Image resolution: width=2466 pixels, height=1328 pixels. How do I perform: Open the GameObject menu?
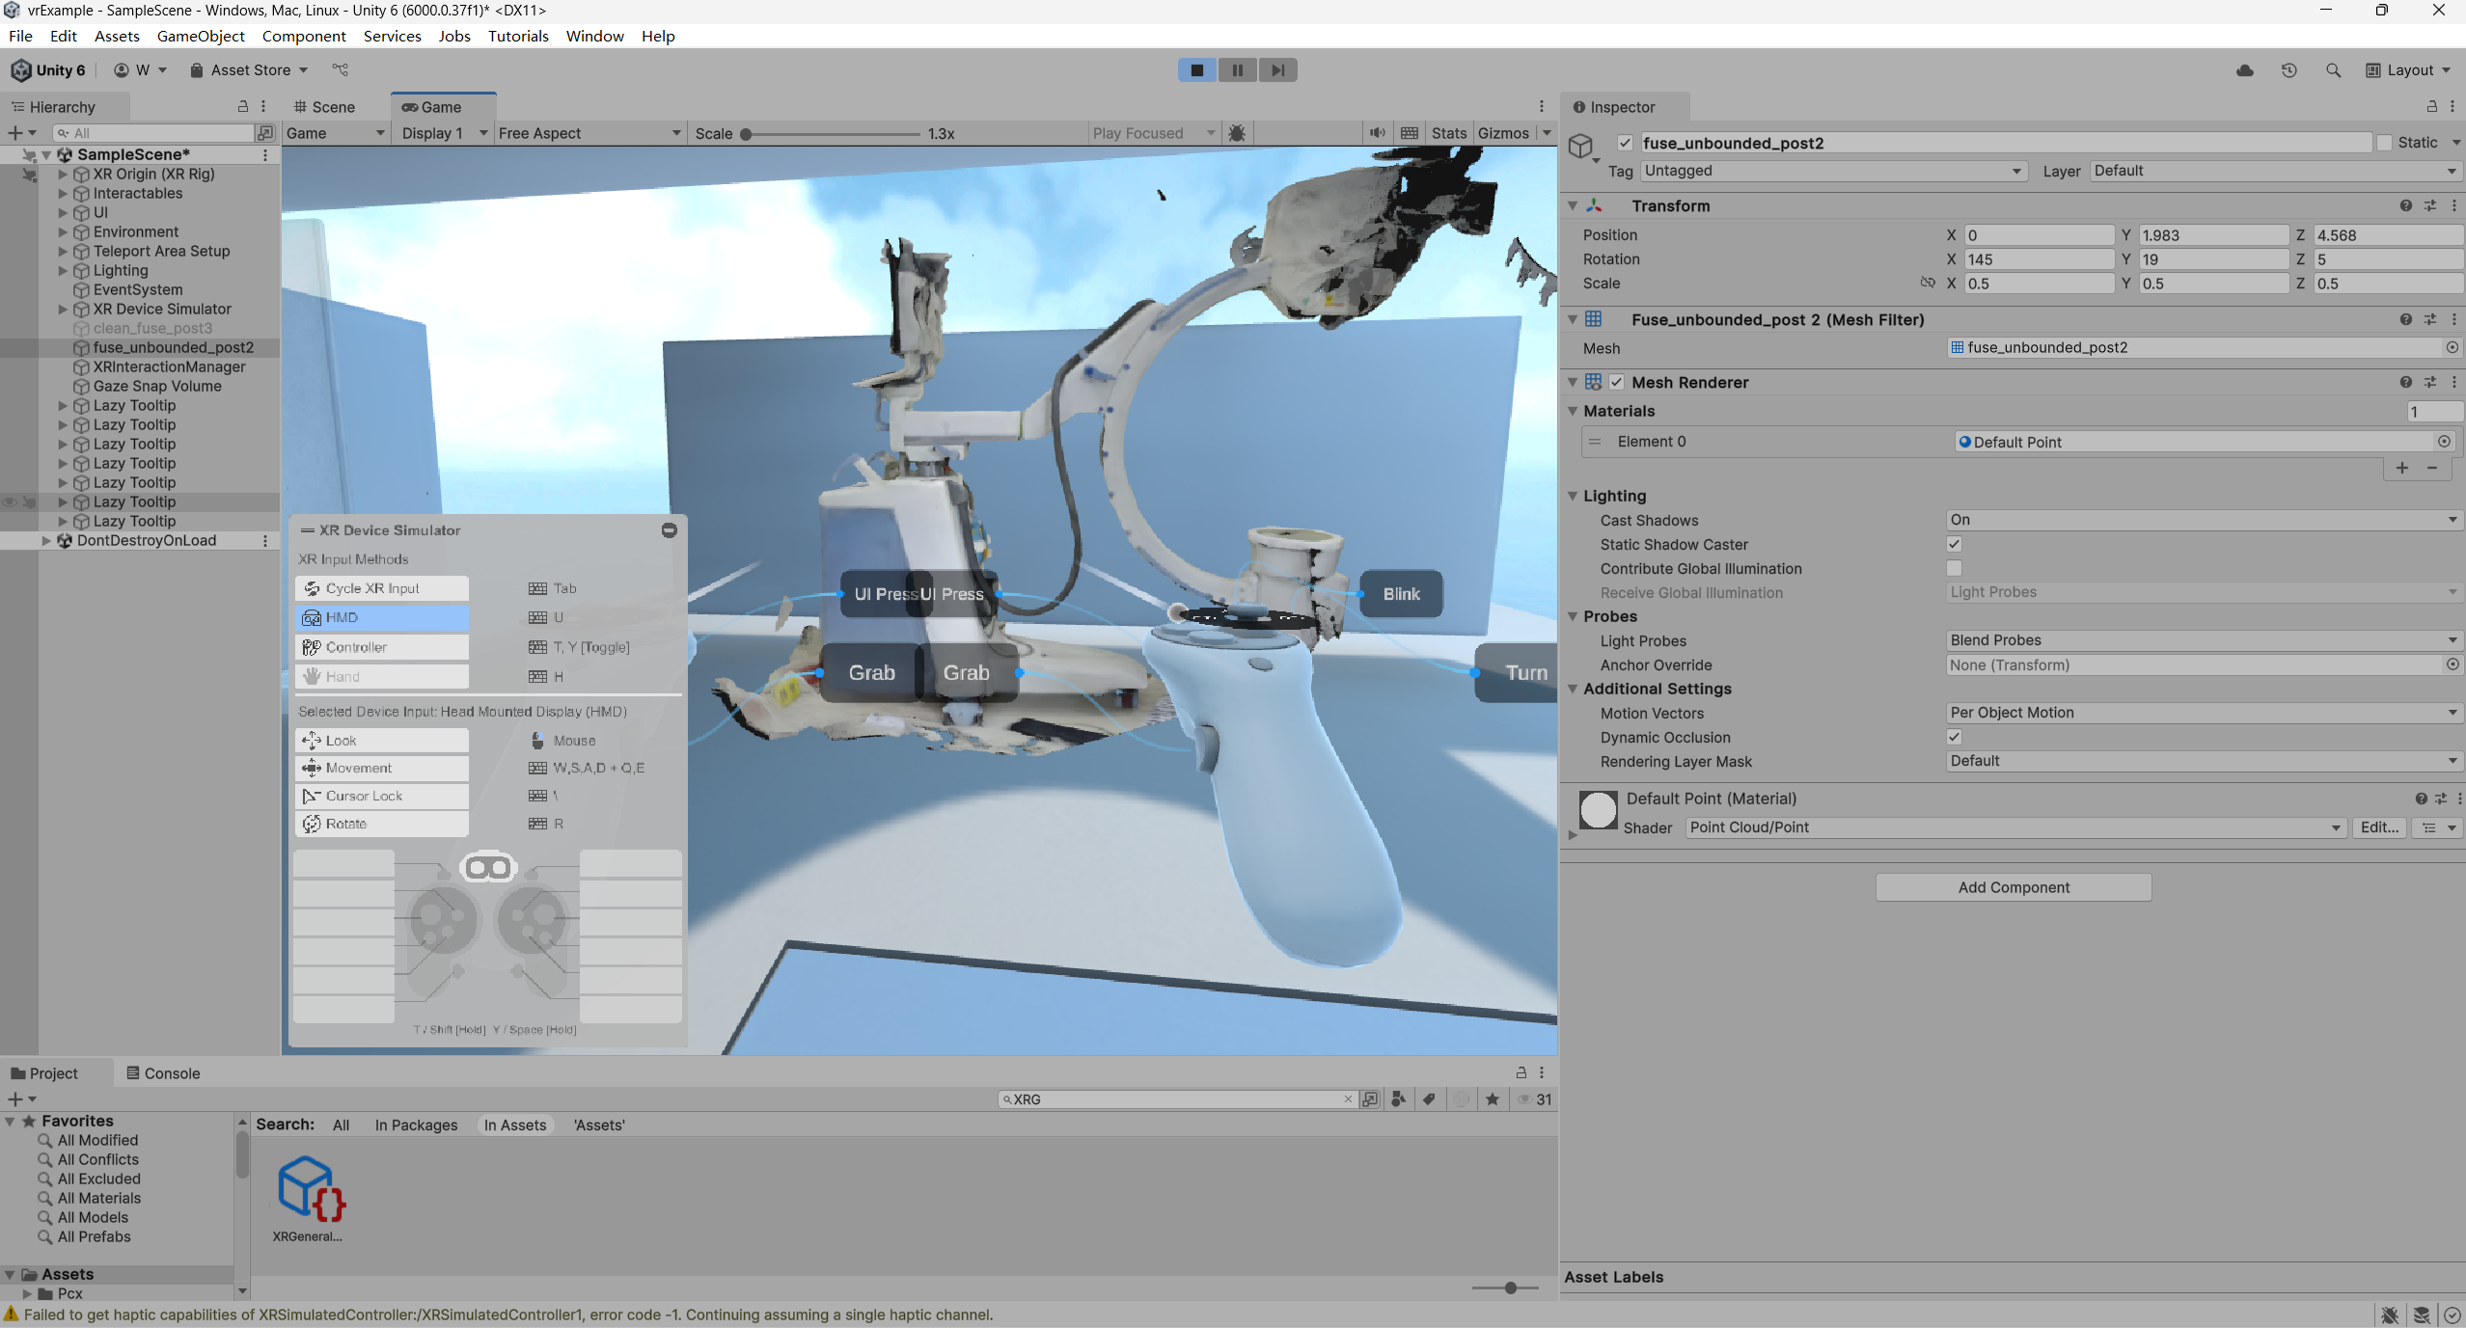pyautogui.click(x=201, y=36)
